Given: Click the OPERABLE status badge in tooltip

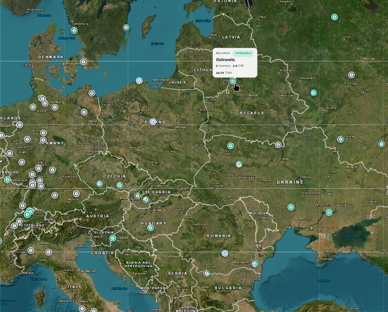Looking at the screenshot, I should 243,53.
